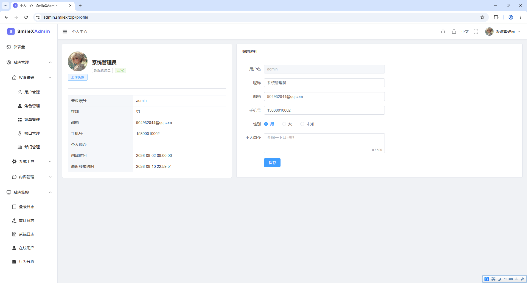This screenshot has width=527, height=283.
Task: Open 行为分析 in sidebar
Action: (x=29, y=262)
